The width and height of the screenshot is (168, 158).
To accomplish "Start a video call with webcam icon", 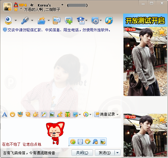I will coord(8,20).
